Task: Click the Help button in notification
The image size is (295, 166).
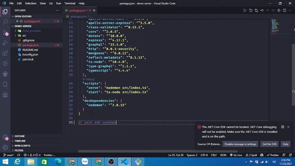Action: point(285,144)
